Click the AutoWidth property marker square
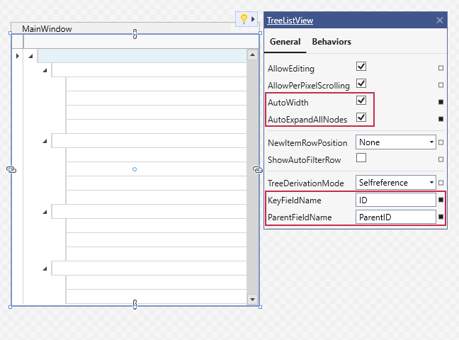The width and height of the screenshot is (459, 340). tap(441, 102)
